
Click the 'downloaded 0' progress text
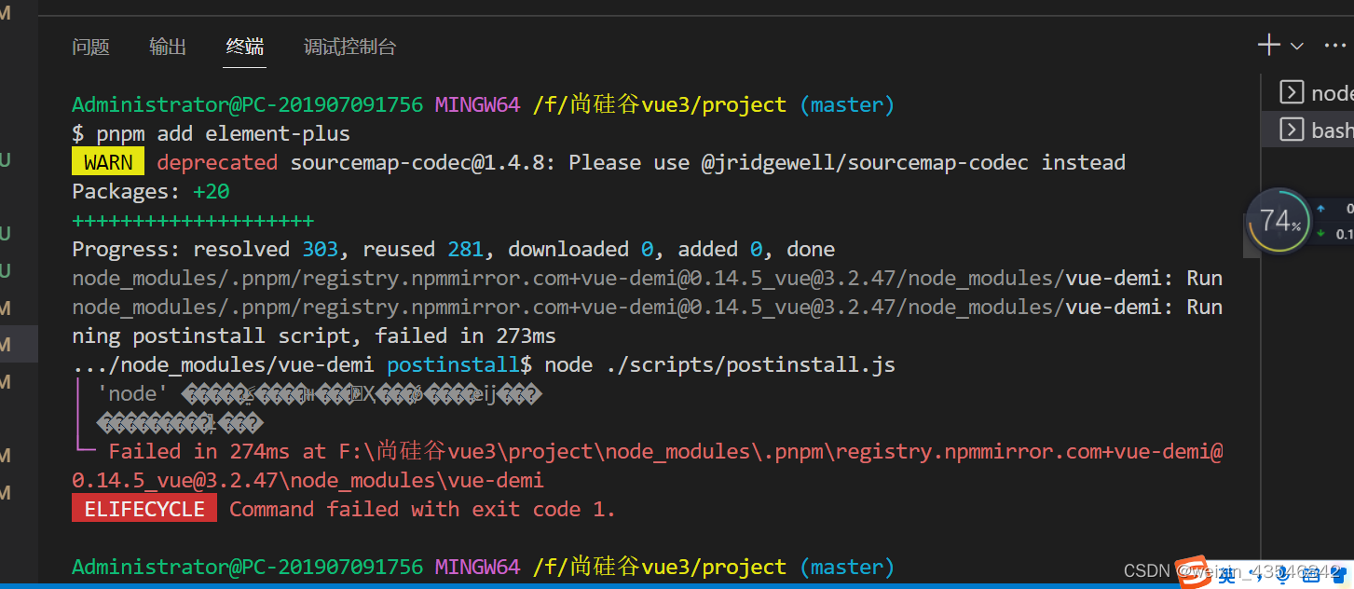581,249
